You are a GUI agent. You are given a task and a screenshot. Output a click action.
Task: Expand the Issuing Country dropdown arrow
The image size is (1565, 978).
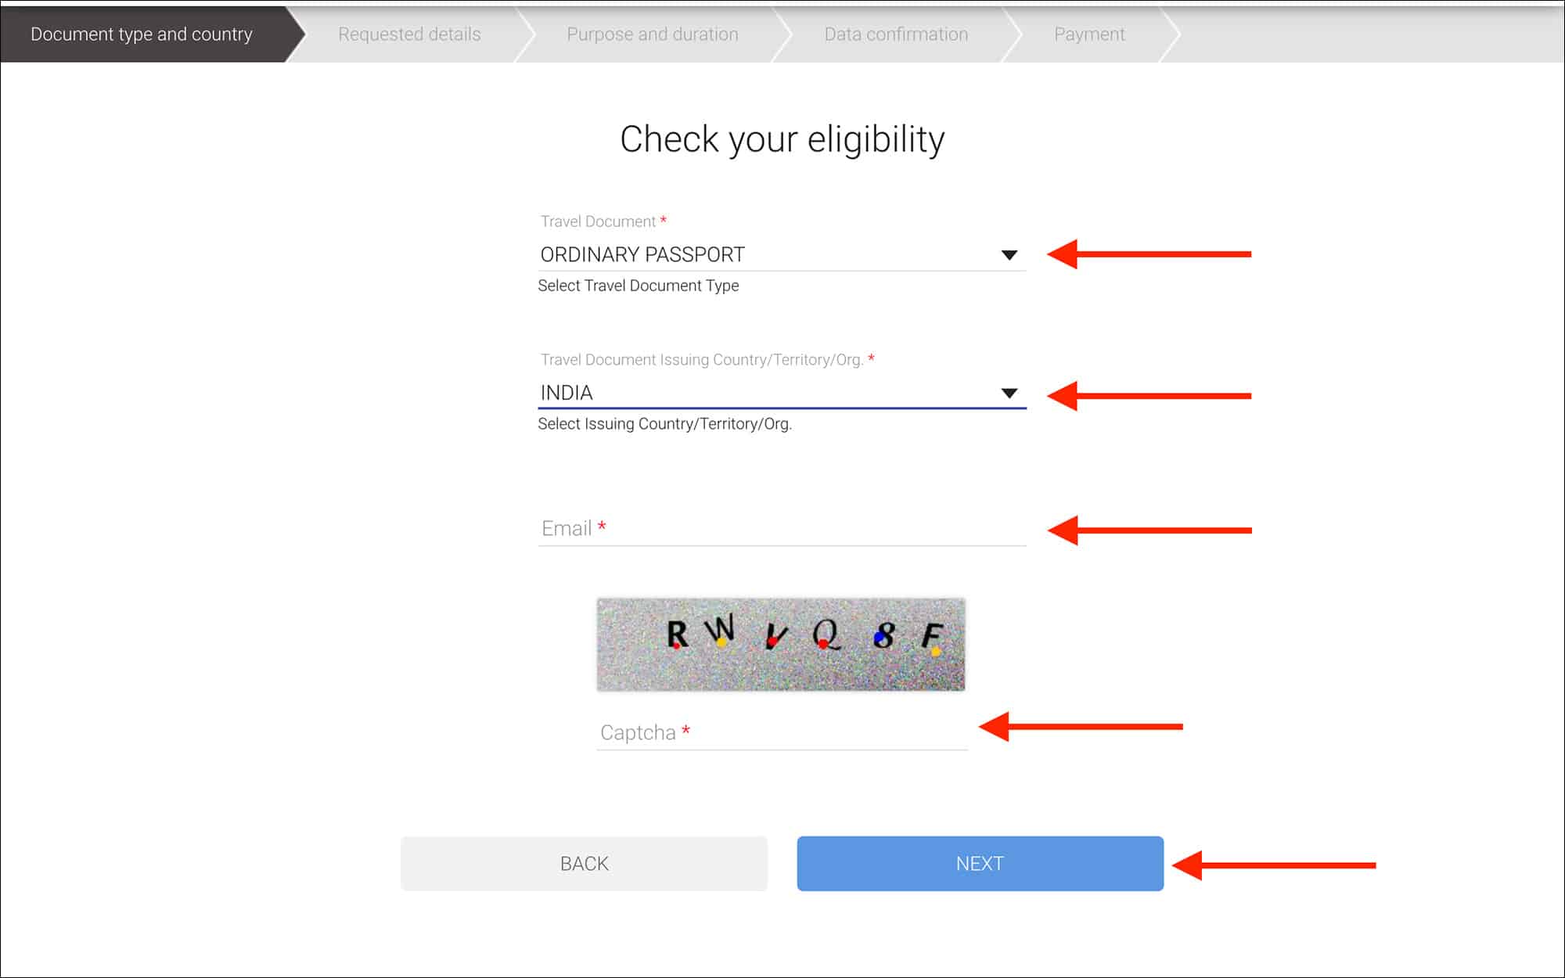[x=1009, y=393]
